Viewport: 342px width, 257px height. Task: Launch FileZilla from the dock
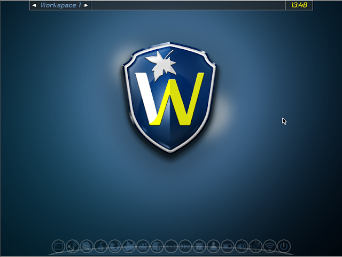pyautogui.click(x=199, y=246)
